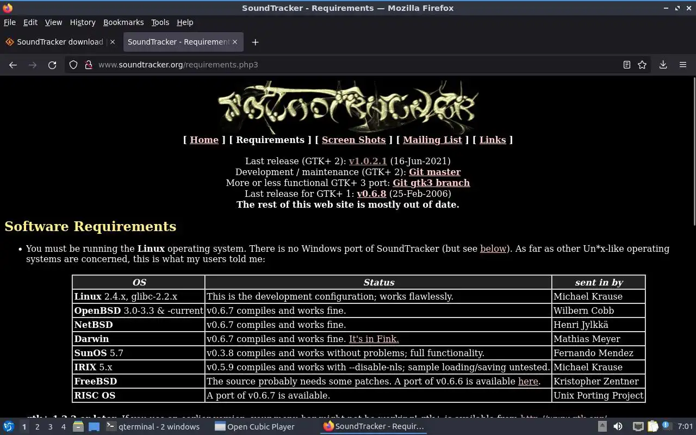
Task: Open the History menu
Action: 83,22
